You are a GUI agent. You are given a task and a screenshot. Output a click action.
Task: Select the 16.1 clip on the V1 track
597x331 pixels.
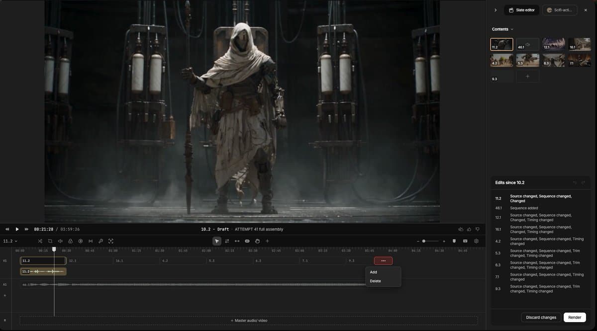[137, 260]
